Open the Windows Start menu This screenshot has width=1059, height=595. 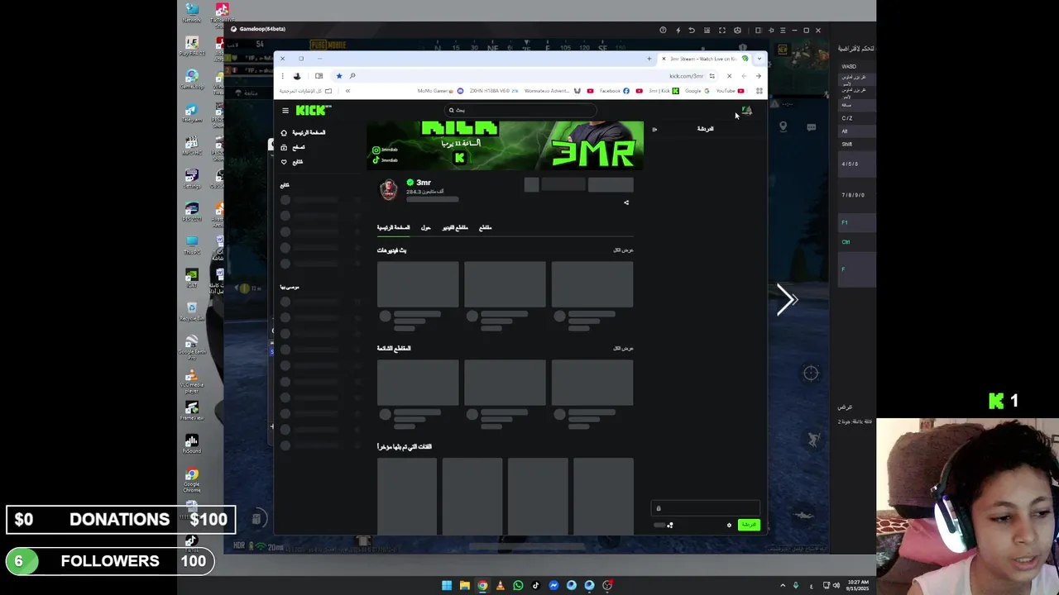click(x=447, y=585)
